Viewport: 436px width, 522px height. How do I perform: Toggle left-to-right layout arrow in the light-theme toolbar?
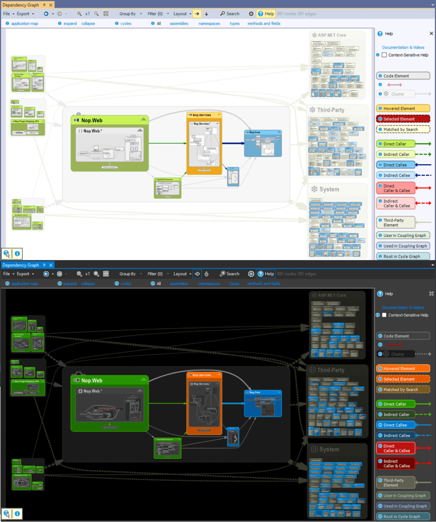[x=197, y=14]
